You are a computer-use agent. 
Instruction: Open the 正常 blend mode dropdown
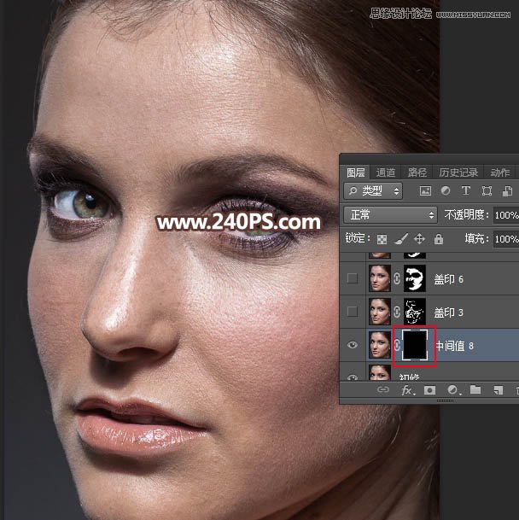tap(389, 215)
